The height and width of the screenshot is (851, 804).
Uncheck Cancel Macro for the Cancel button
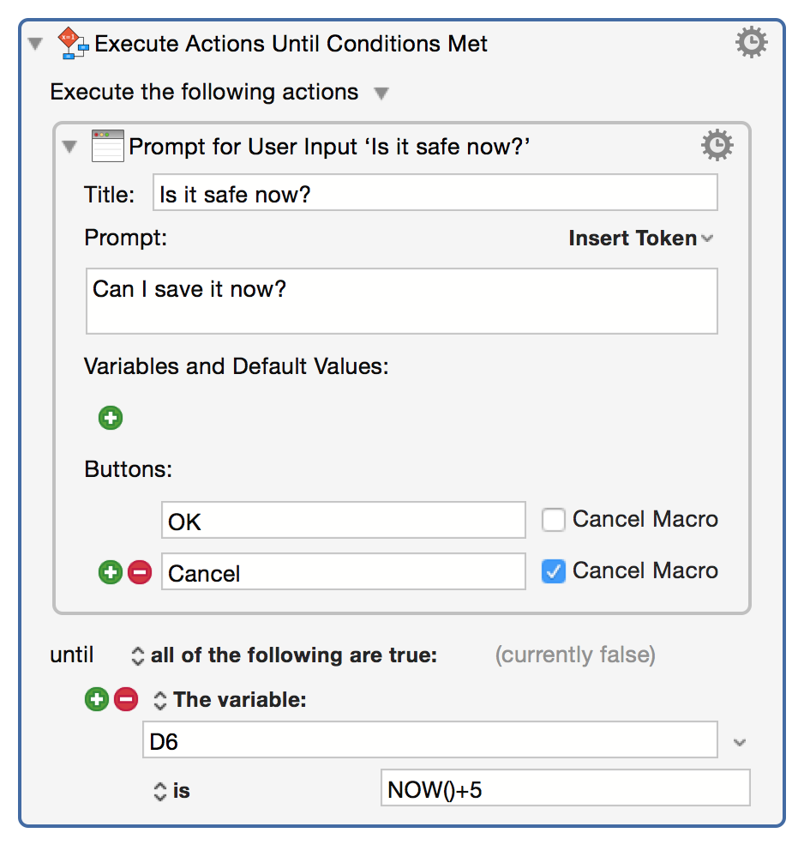[x=554, y=571]
